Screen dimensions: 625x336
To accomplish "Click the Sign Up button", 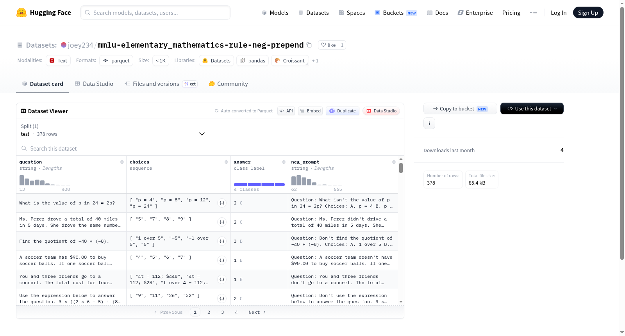I will (588, 12).
